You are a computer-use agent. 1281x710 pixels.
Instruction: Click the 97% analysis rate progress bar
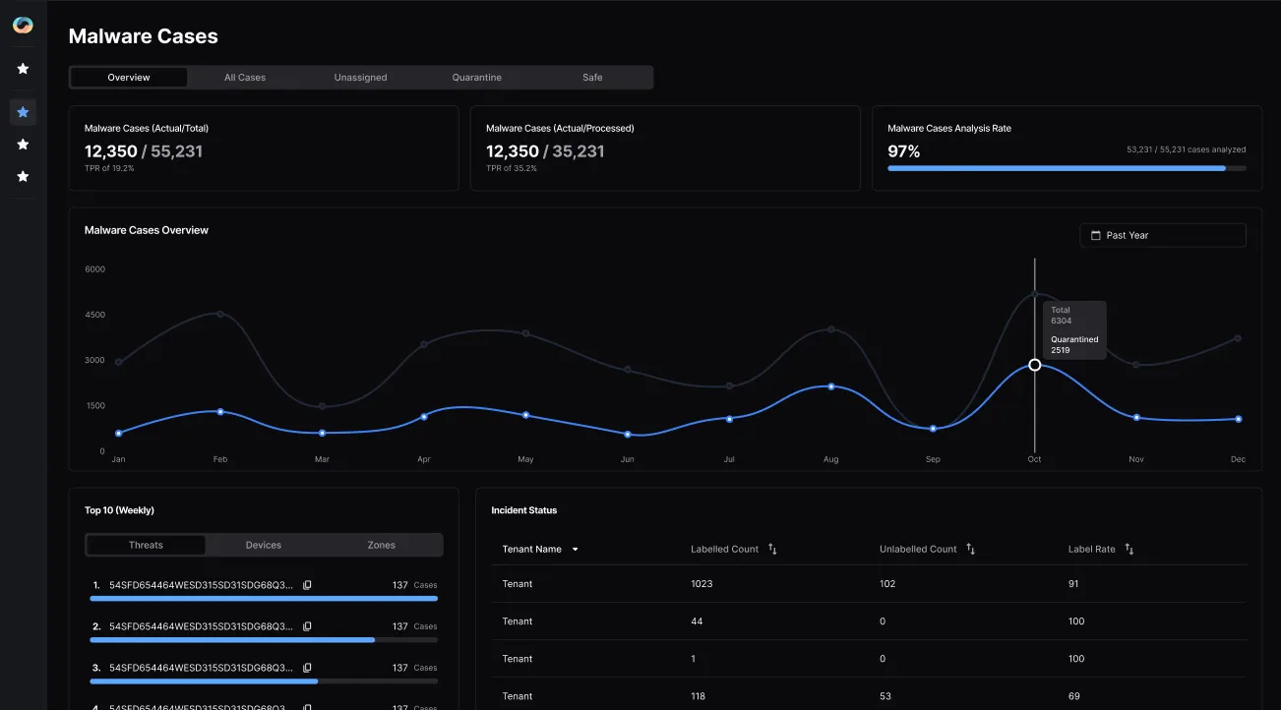1067,168
